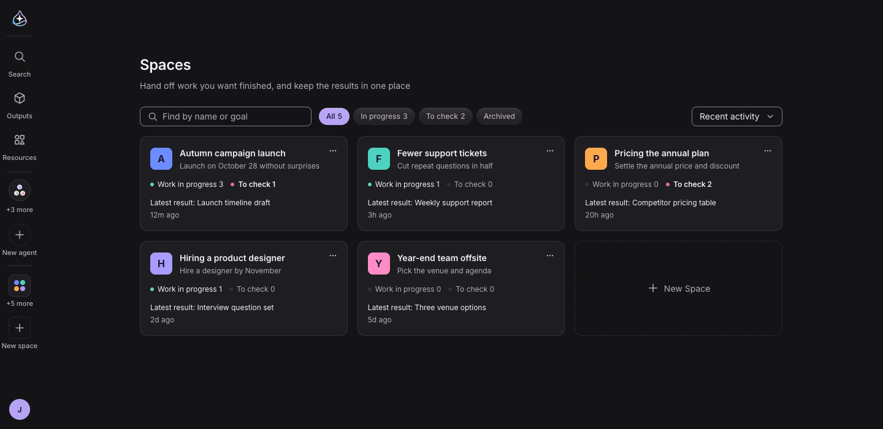Click Work in progress 3 status
This screenshot has height=429, width=883.
(x=187, y=184)
